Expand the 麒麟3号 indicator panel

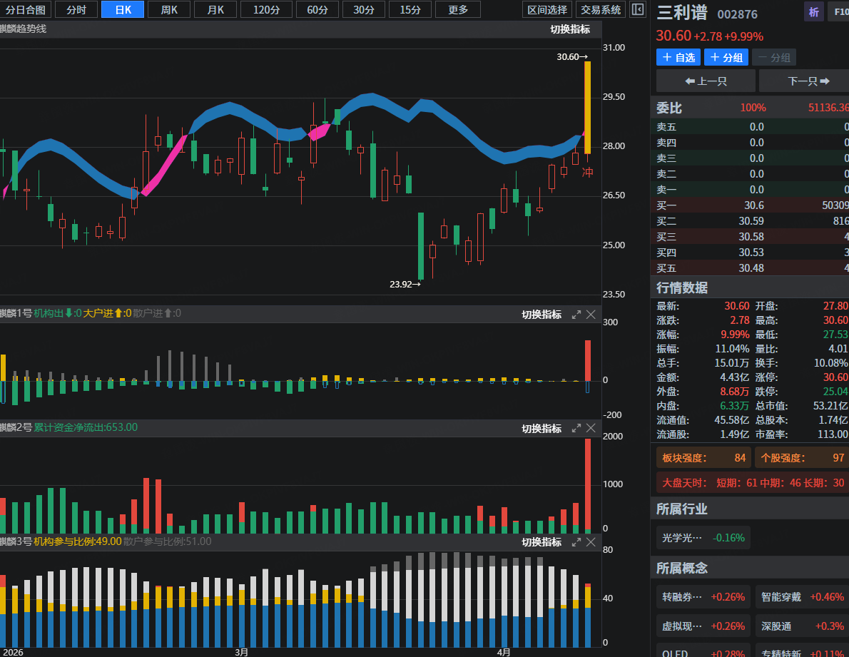(576, 542)
